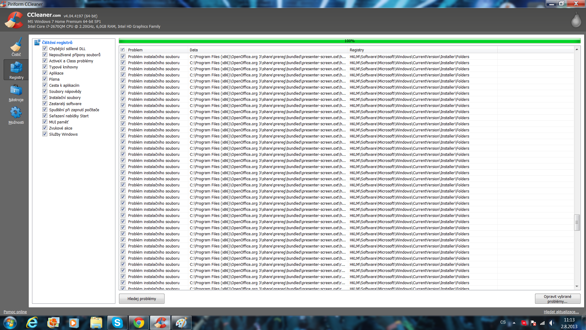Open Windows Media Player from taskbar
Screen dimensions: 586x330
point(74,323)
